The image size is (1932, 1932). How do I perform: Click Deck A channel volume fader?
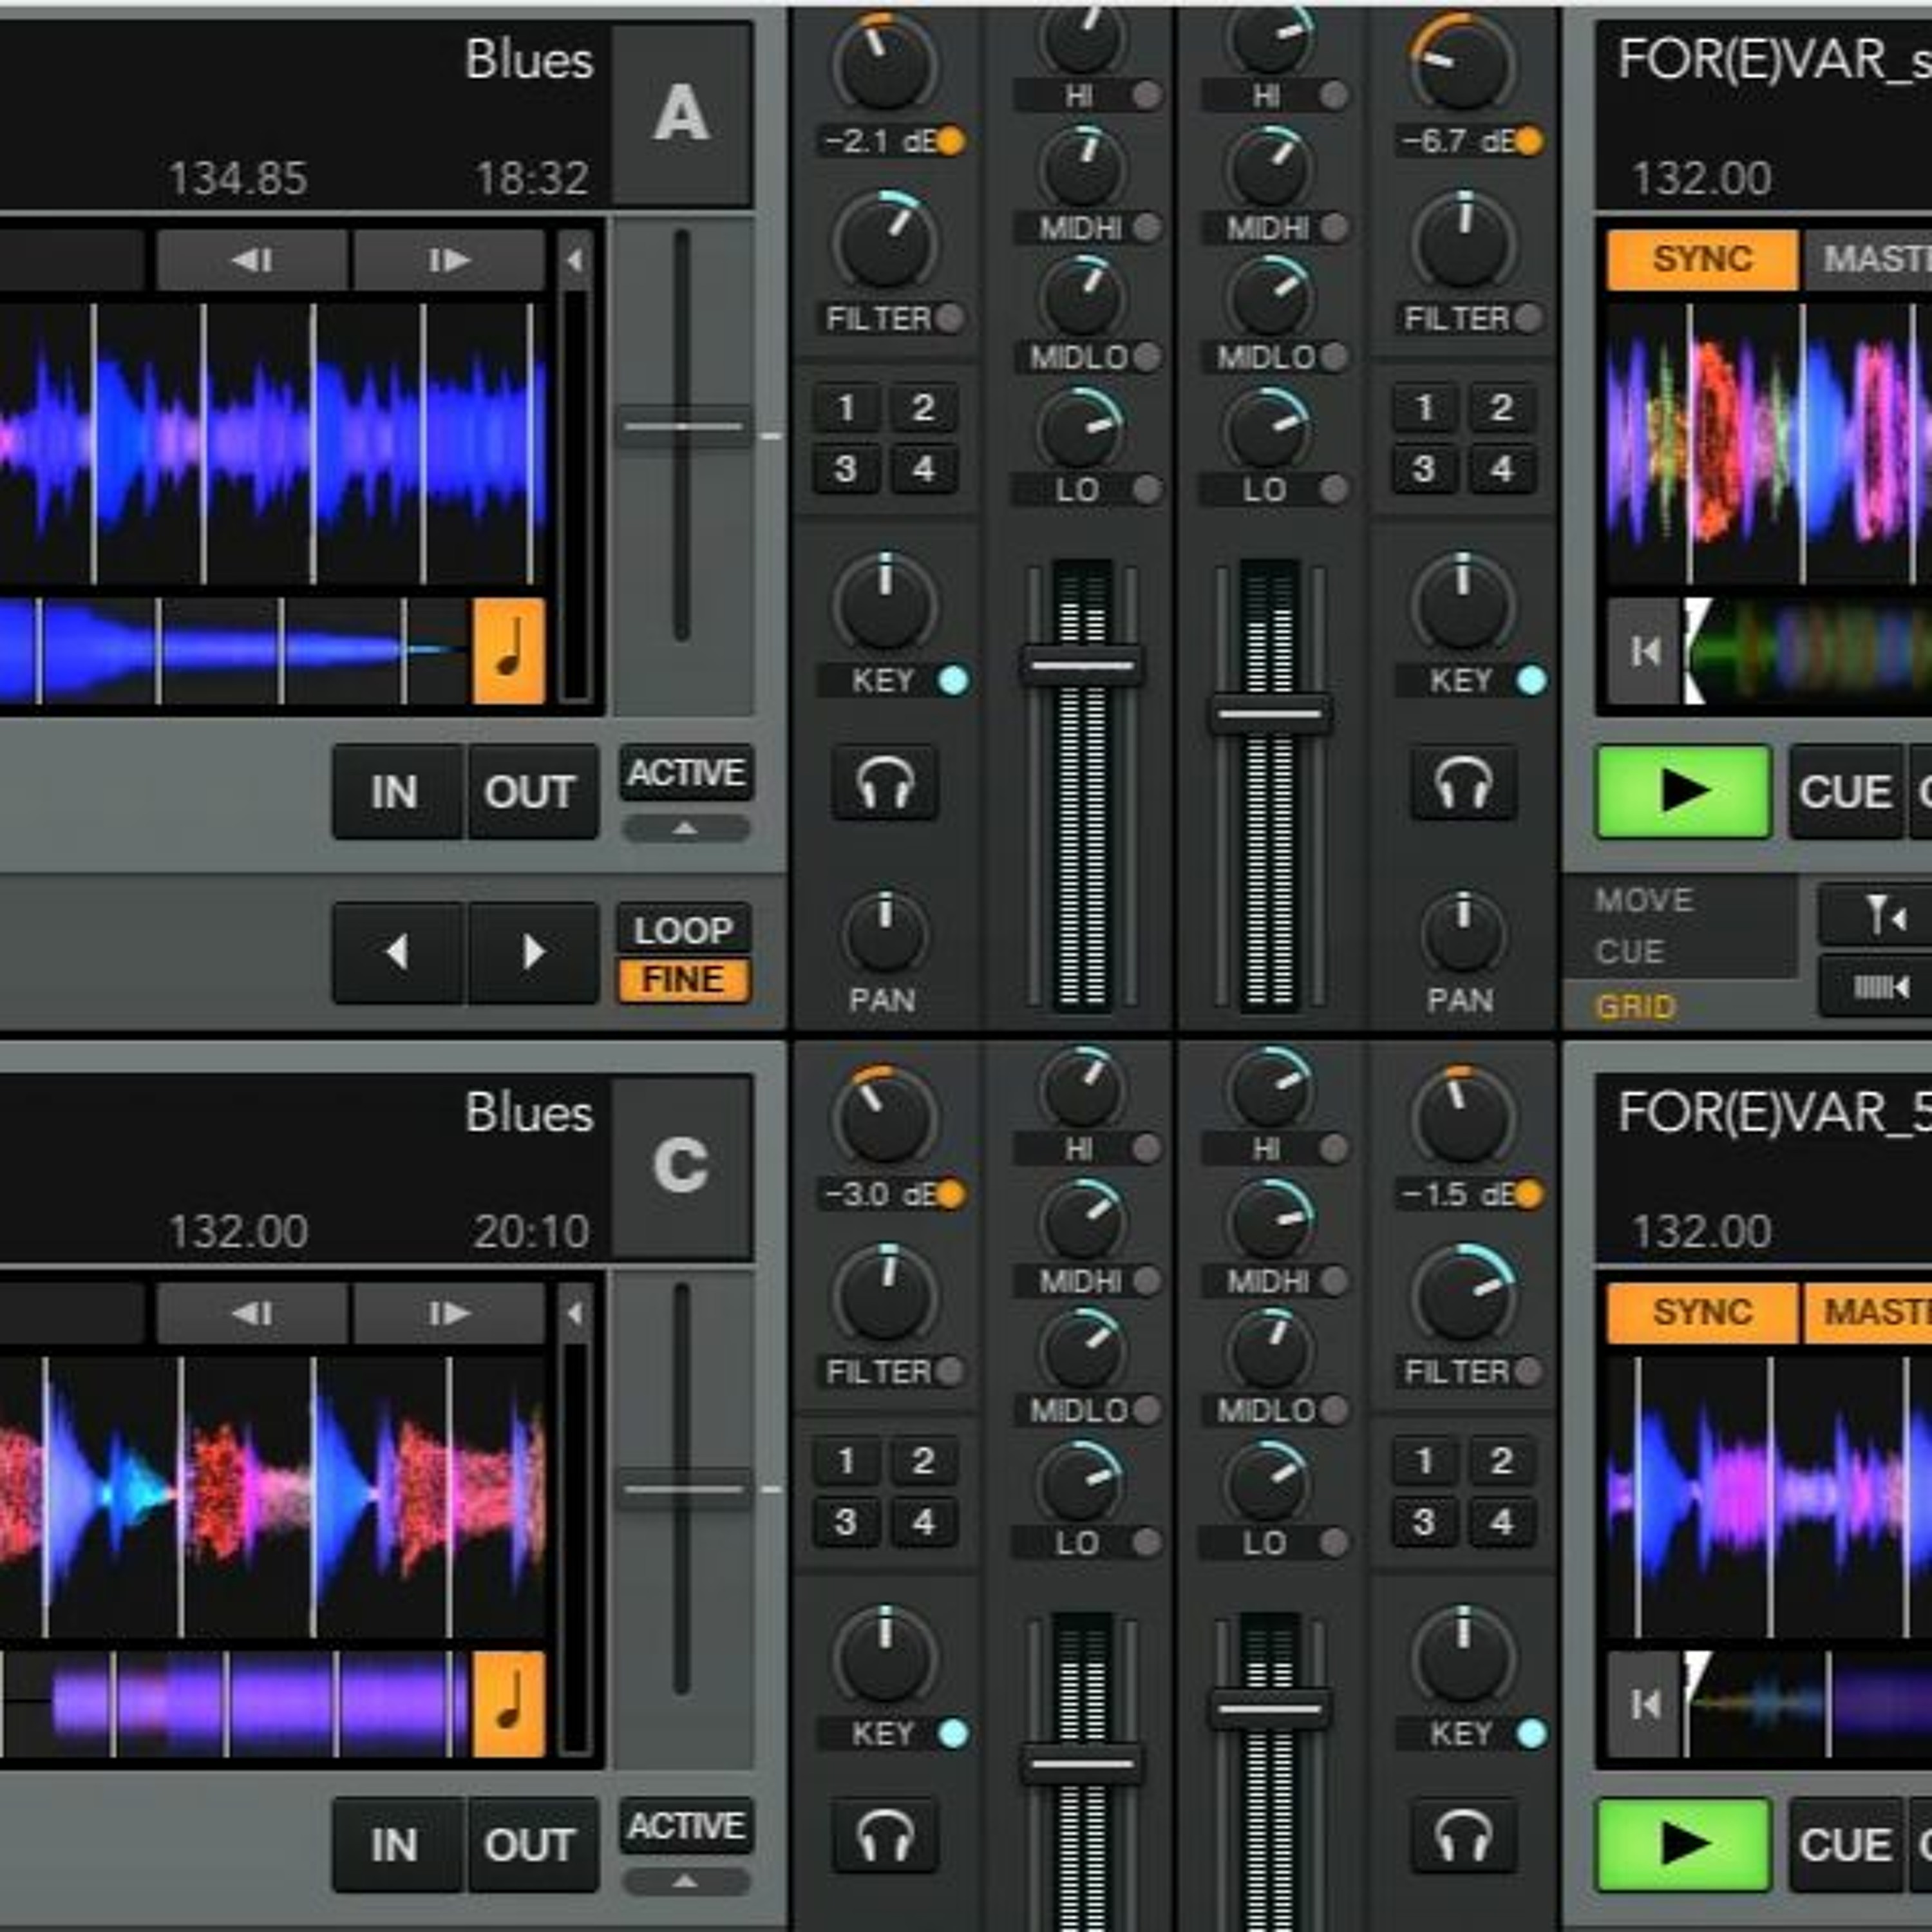(1082, 664)
